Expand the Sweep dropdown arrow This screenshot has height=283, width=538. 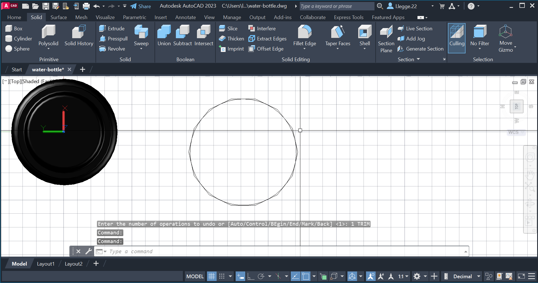[x=141, y=49]
